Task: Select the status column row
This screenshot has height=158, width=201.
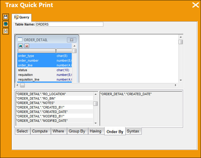Action: [44, 70]
